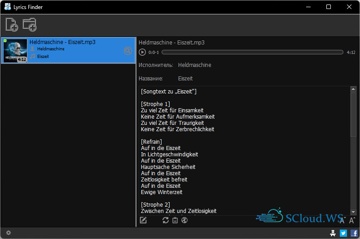
Task: Increase lyrics font size
Action: [352, 220]
